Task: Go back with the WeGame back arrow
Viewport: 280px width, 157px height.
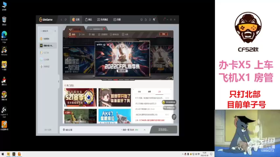Action: [61, 20]
